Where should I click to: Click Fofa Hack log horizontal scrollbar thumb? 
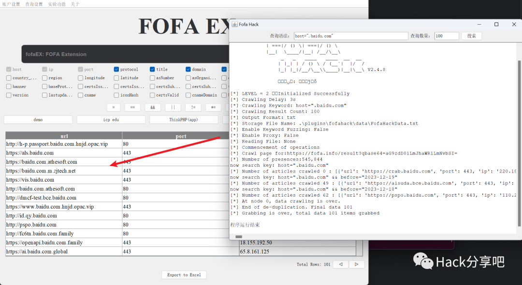pyautogui.click(x=239, y=237)
